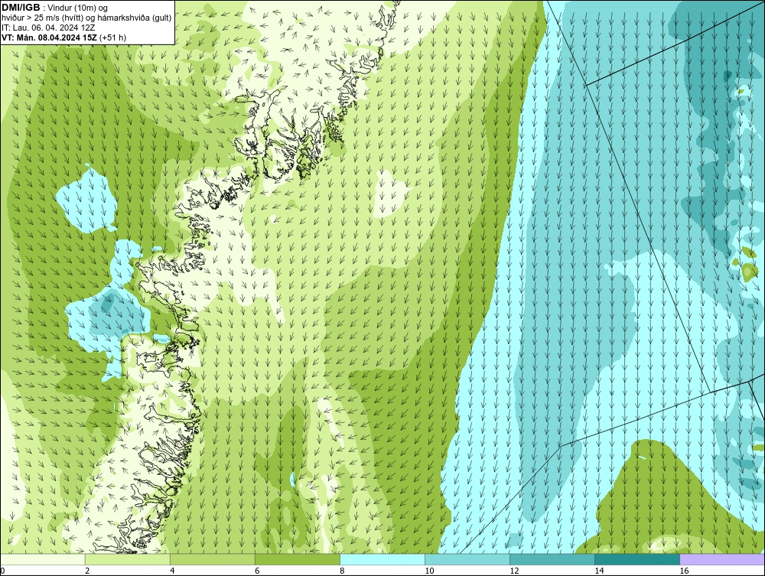The height and width of the screenshot is (576, 765).
Task: Click the legend tick label 8
Action: (342, 571)
